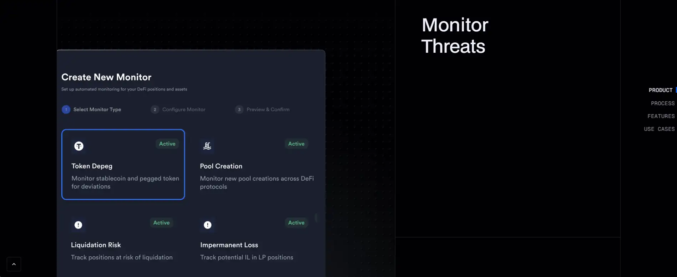The image size is (677, 277).
Task: Toggle the Active badge on Liquidation Risk
Action: tap(161, 222)
